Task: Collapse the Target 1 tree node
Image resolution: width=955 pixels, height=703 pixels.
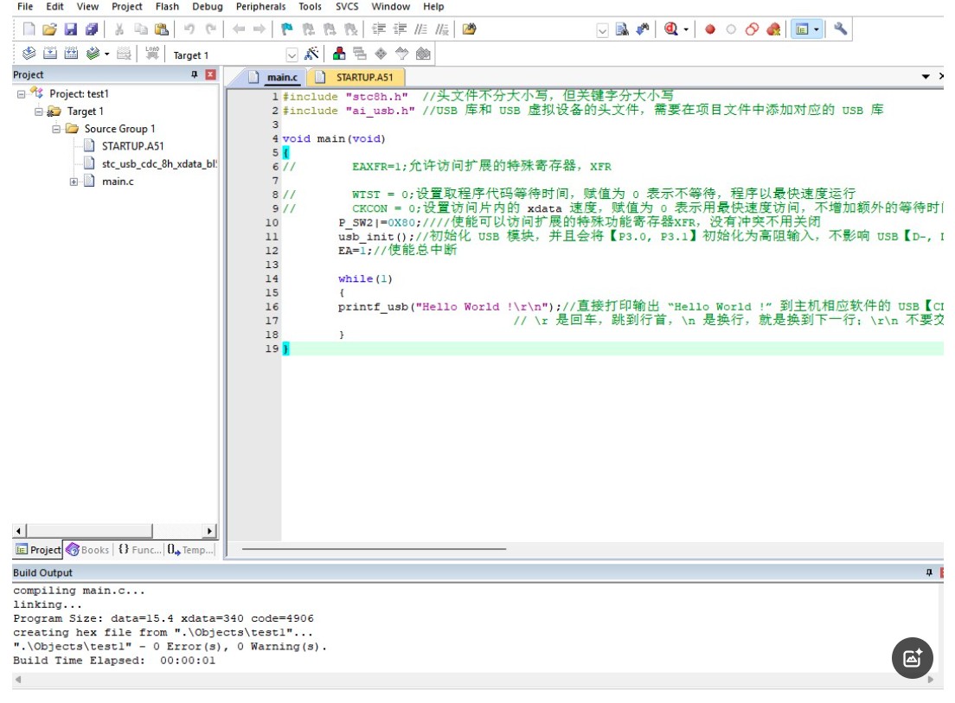Action: tap(39, 112)
